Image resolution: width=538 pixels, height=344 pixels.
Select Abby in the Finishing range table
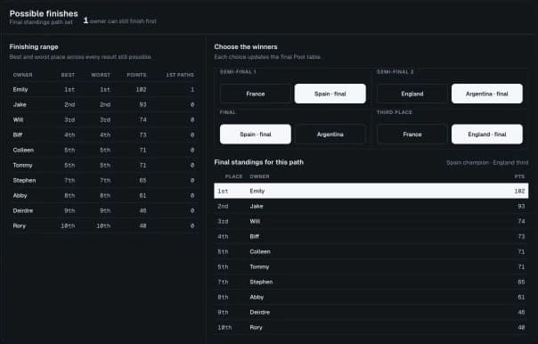[x=103, y=195]
